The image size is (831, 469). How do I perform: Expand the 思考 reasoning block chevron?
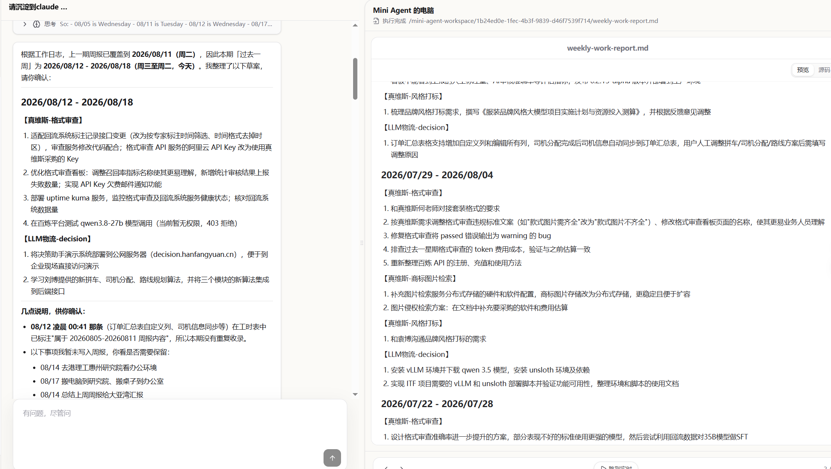[25, 24]
